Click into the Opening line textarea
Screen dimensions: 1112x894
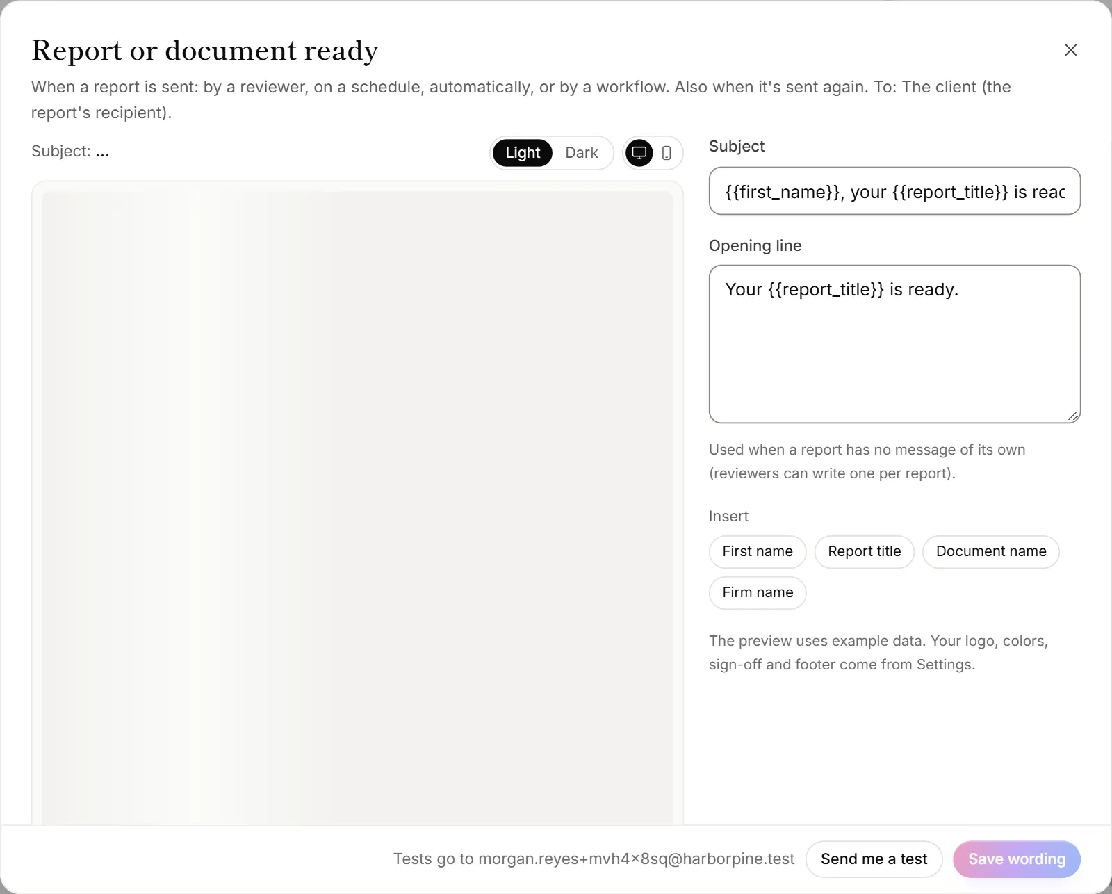894,344
